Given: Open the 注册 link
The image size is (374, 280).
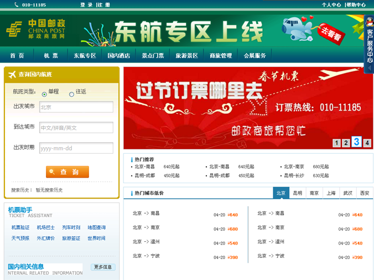Looking at the screenshot, I should coord(104,5).
